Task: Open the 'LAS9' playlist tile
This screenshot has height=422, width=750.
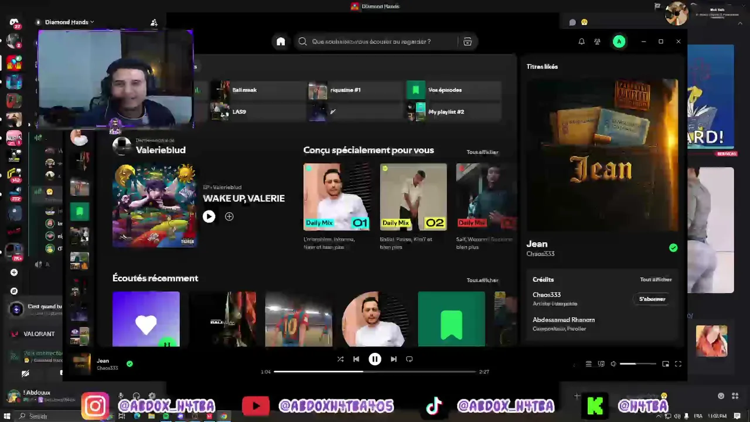Action: tap(258, 111)
